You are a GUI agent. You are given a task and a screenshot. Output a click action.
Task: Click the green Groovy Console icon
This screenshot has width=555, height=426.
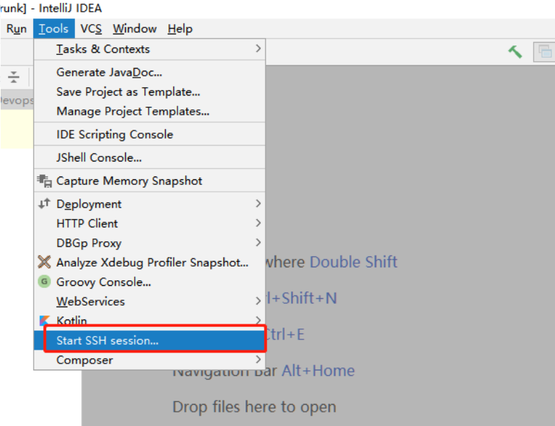[x=45, y=282]
